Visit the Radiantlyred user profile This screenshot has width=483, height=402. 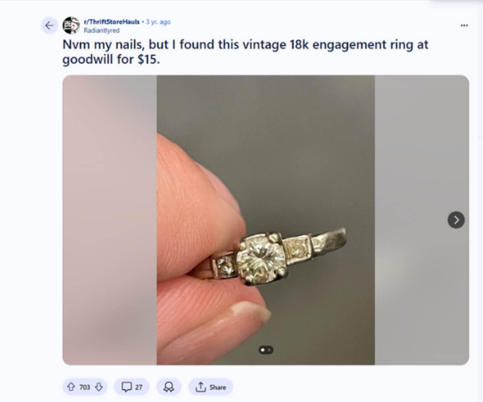[x=101, y=31]
